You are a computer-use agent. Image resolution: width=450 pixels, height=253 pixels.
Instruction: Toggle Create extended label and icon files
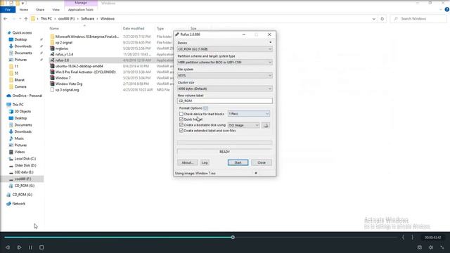pyautogui.click(x=181, y=131)
